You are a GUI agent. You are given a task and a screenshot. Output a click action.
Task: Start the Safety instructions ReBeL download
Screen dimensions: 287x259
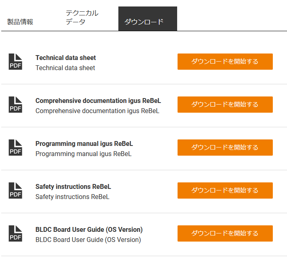tap(225, 191)
